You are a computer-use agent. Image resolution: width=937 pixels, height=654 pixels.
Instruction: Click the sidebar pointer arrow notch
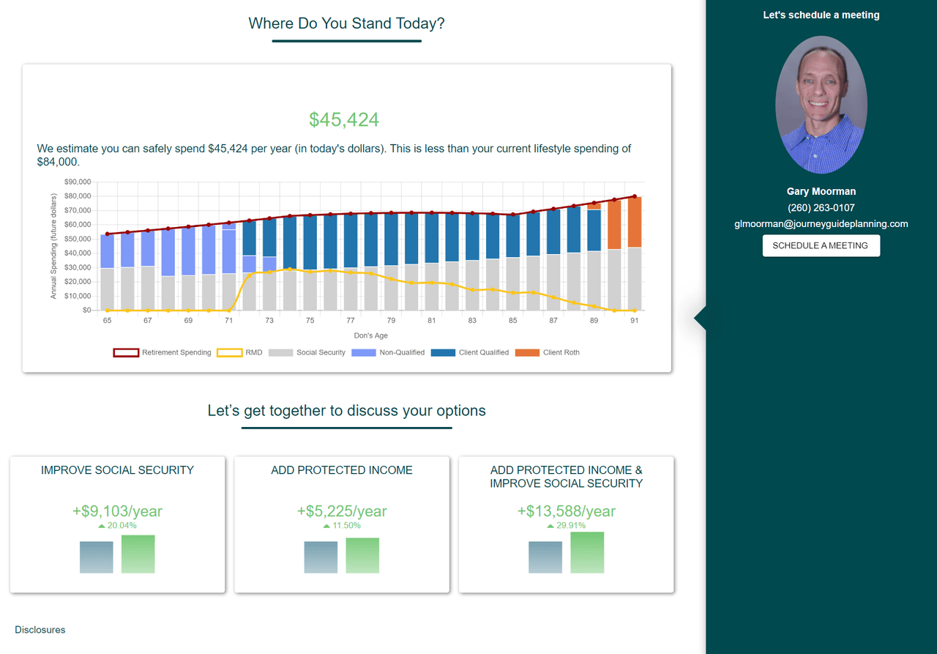pos(700,318)
